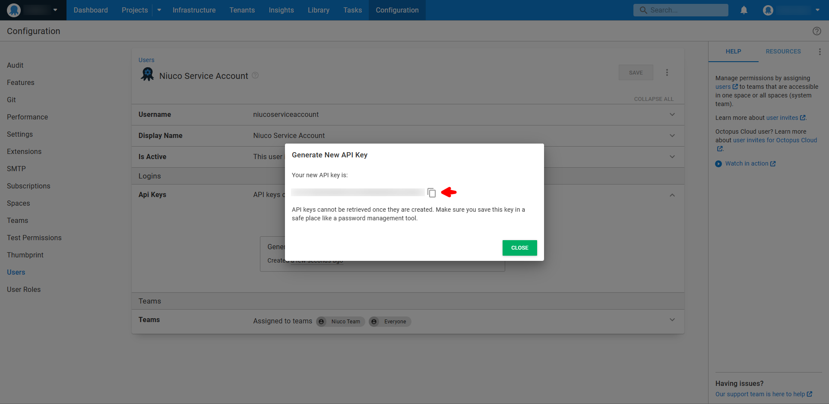The image size is (829, 404).
Task: Select Settings in the sidebar
Action: click(x=20, y=134)
